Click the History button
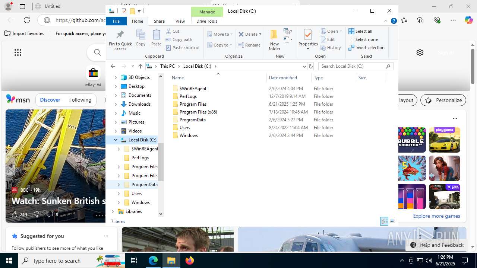 coord(331,48)
